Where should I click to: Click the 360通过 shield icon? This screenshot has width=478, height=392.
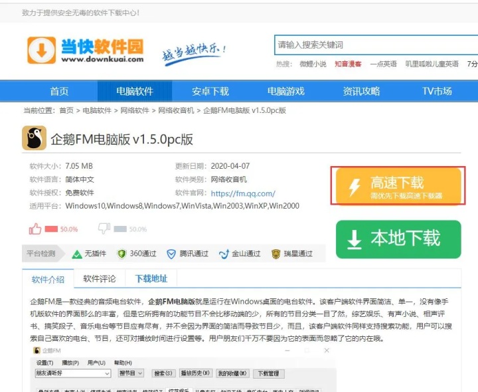(x=121, y=254)
